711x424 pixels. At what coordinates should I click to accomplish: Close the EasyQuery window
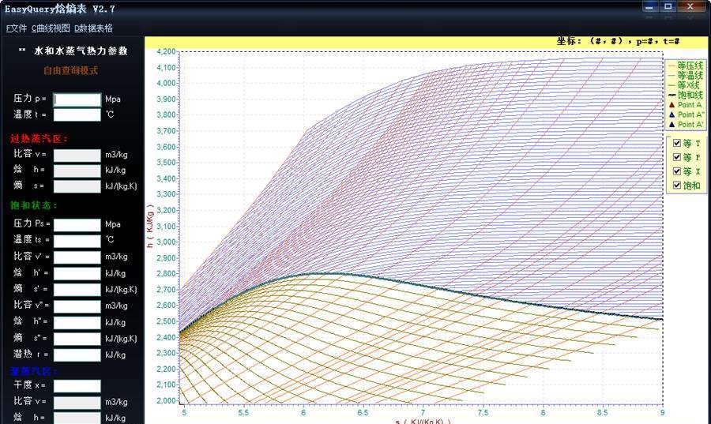[690, 7]
